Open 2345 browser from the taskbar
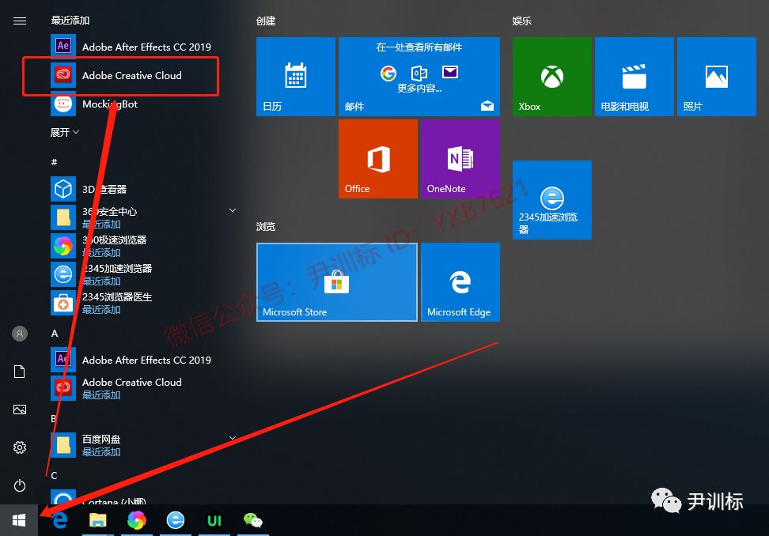 coord(175,520)
